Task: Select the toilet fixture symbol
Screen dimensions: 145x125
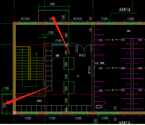Action: (99, 107)
